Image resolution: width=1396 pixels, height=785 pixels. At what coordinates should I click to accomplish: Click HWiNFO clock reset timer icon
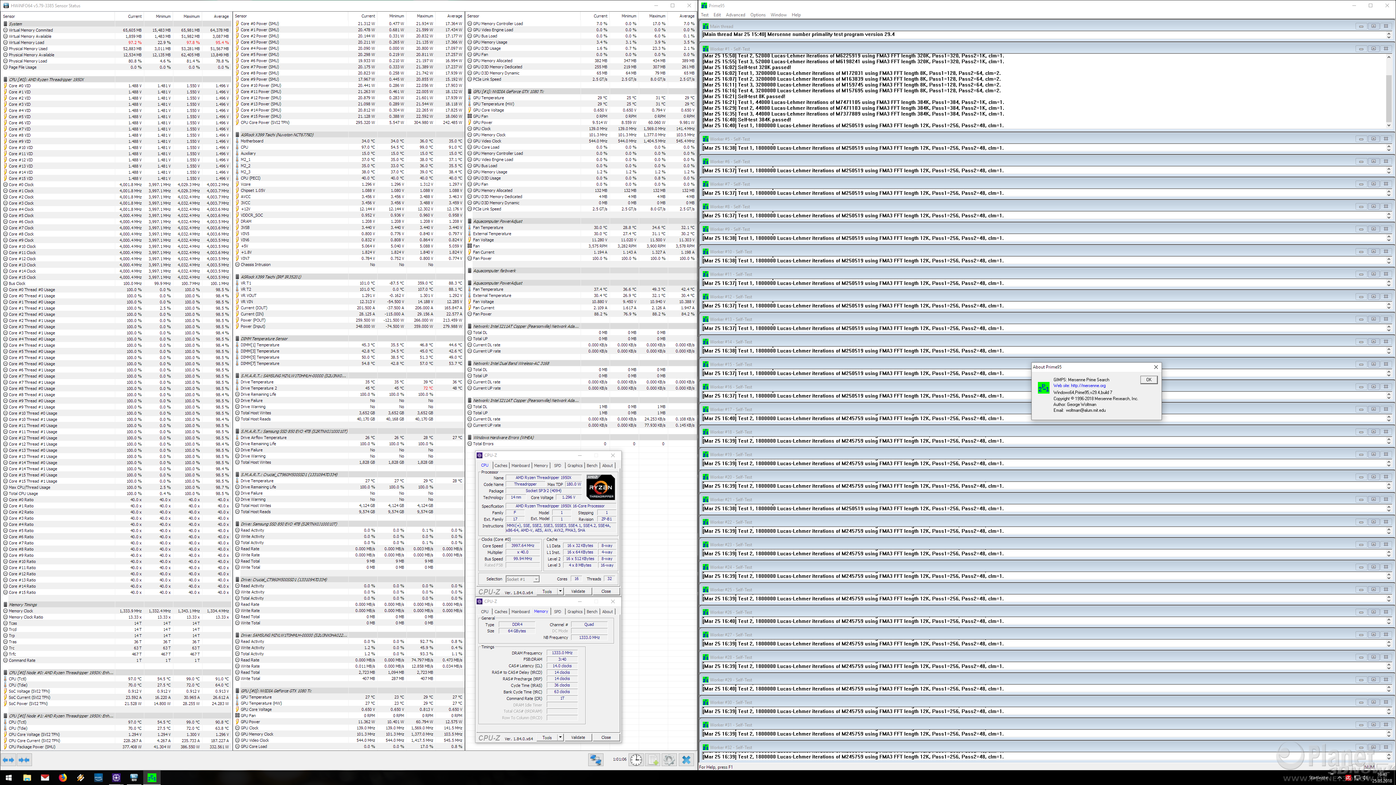(636, 760)
